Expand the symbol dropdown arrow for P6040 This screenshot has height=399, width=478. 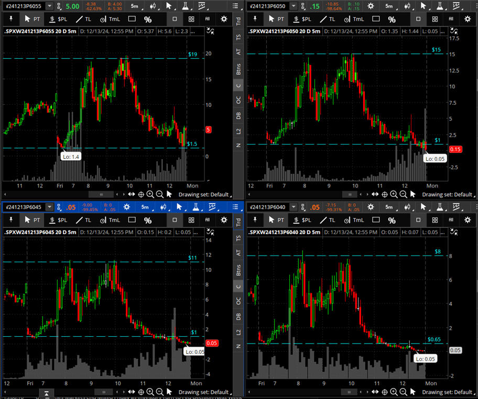tap(294, 207)
